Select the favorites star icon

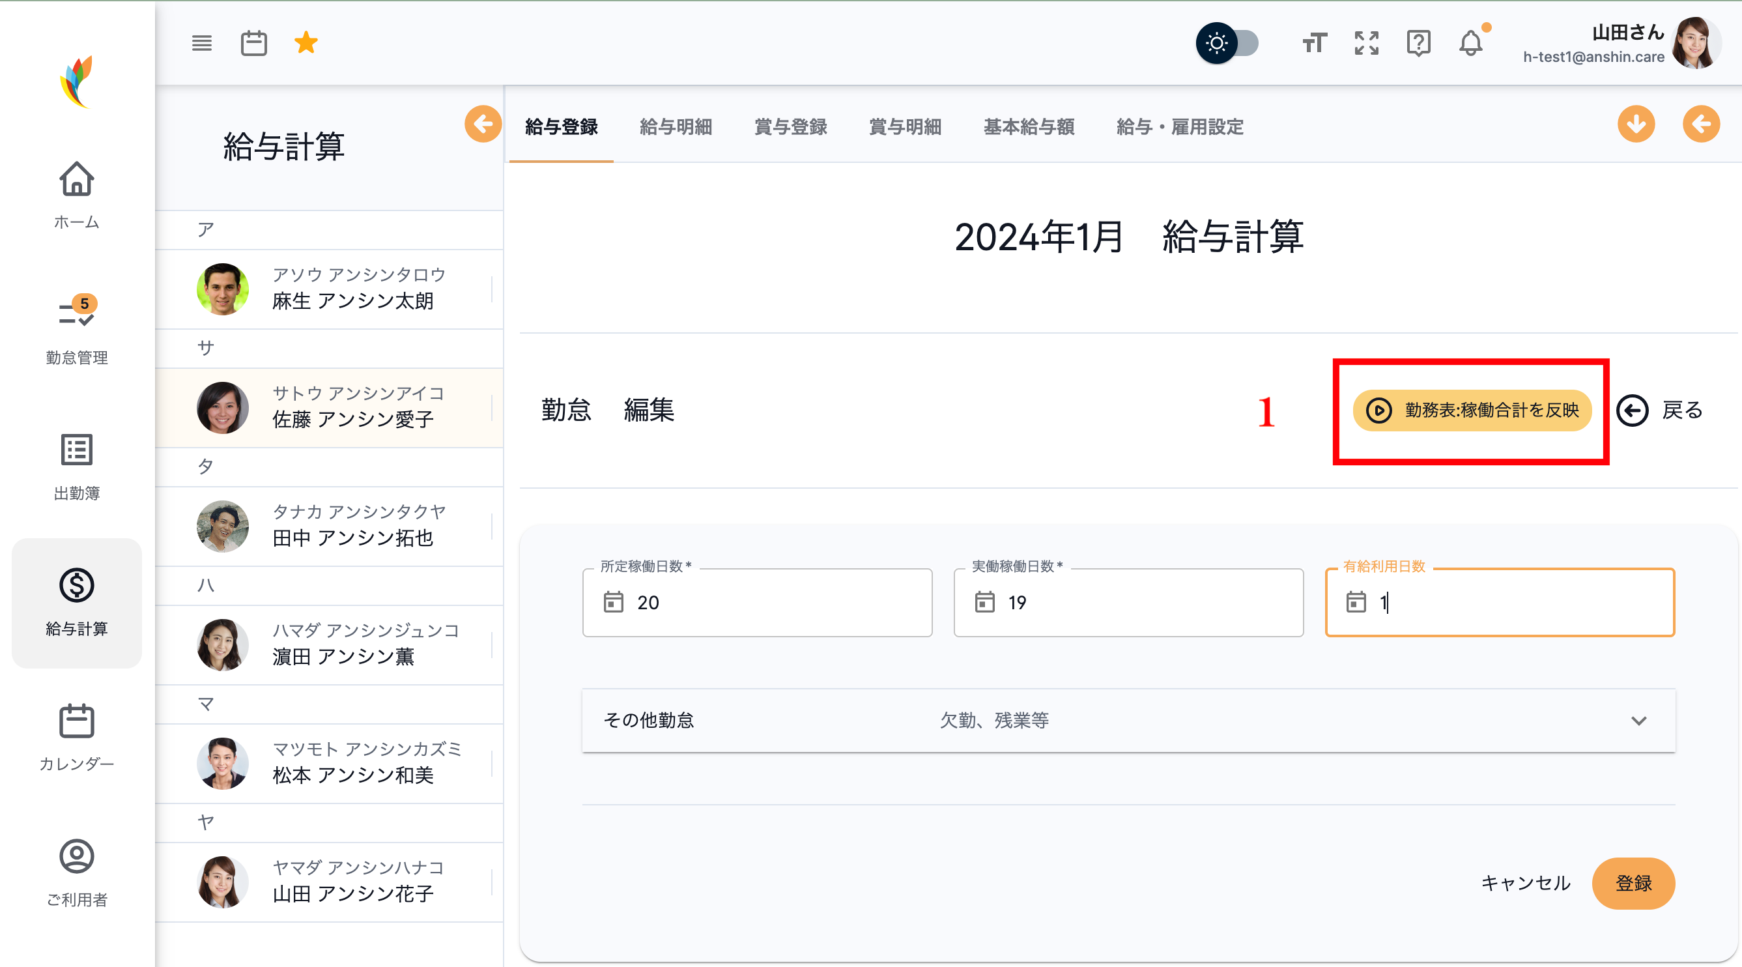[x=306, y=42]
